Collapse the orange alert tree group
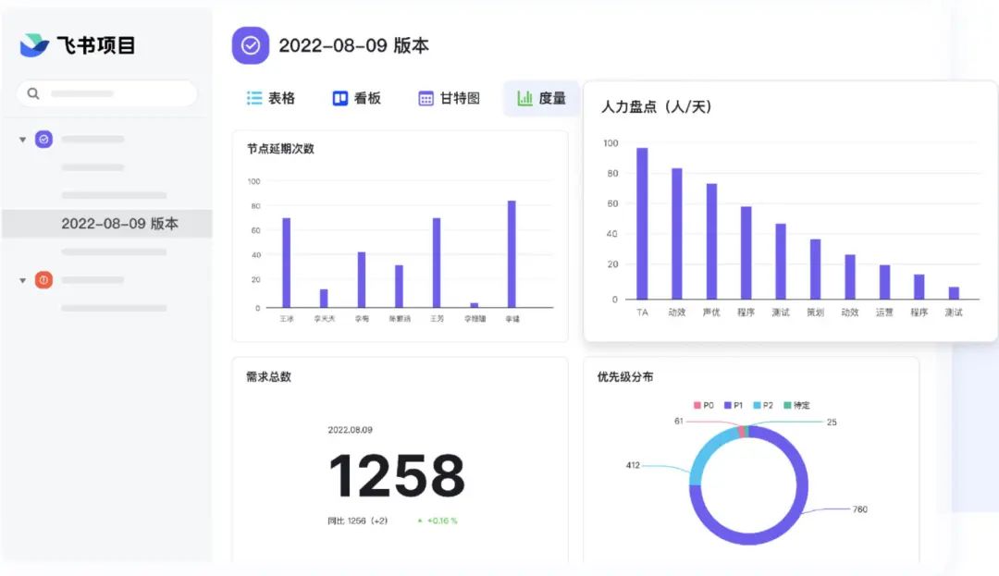 pyautogui.click(x=22, y=280)
